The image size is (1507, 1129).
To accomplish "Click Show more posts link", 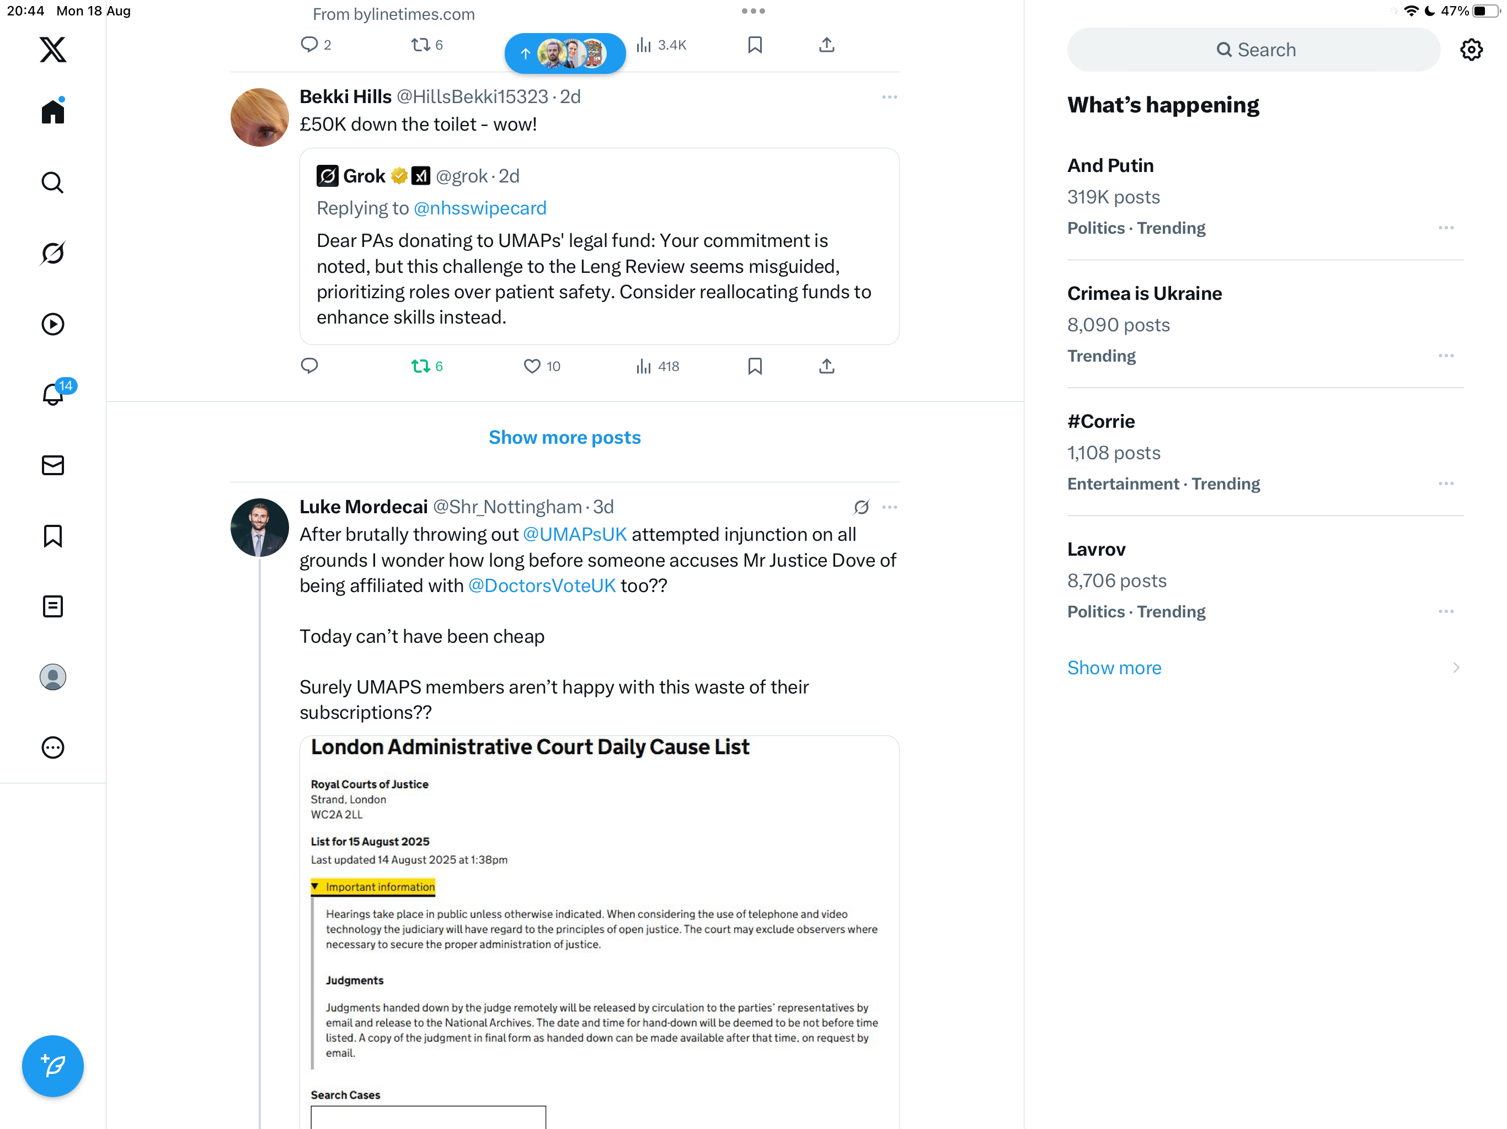I will [x=564, y=437].
